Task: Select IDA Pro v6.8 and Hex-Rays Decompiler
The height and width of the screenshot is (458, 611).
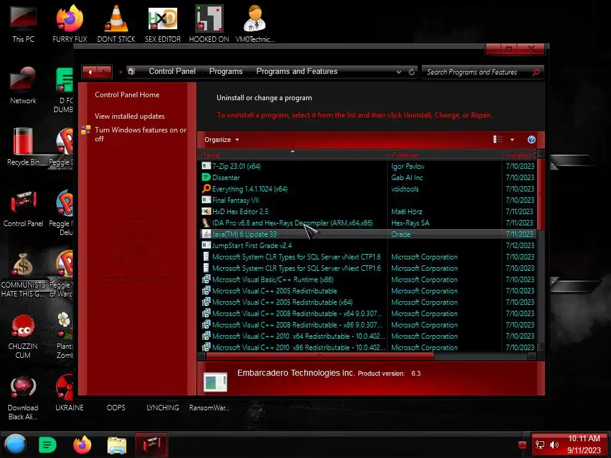Action: click(367, 223)
